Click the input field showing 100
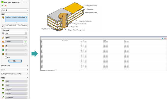 (x=15, y=33)
